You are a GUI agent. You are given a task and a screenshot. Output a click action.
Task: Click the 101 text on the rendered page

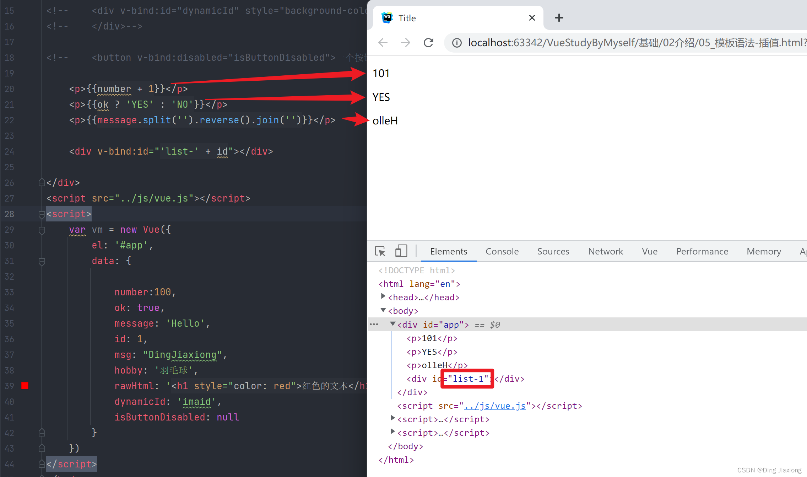[381, 73]
